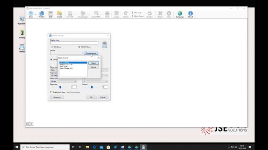Click Cancel in the Select Source dialog
Image resolution: width=268 pixels, height=150 pixels.
[93, 67]
